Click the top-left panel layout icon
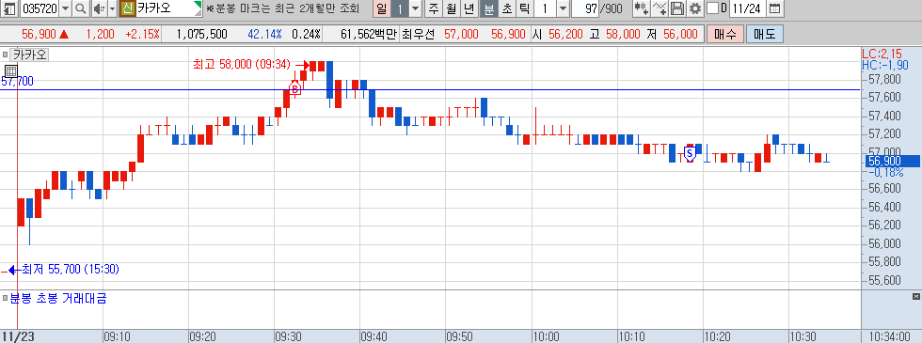The width and height of the screenshot is (922, 343). [x=9, y=8]
